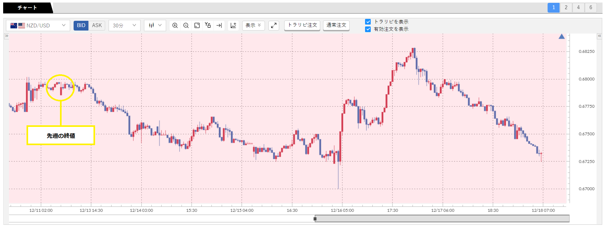606x227 pixels.
Task: Collapse right panel with double chevron
Action: tap(599, 36)
